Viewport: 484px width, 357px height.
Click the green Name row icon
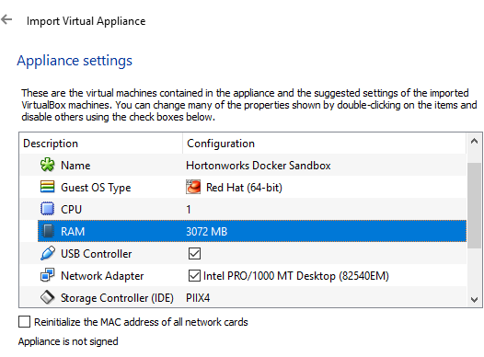pos(48,165)
